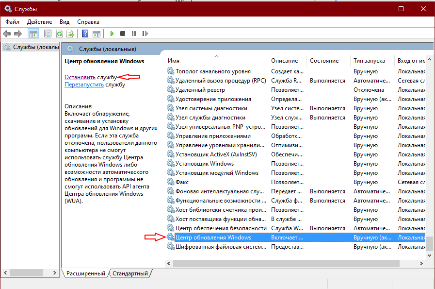Screen dimensions: 435x289
Task: Open the Вид menu
Action: (64, 22)
